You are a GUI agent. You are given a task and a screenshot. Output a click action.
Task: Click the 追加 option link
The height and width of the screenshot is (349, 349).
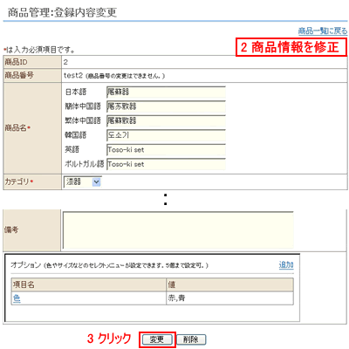tap(286, 265)
